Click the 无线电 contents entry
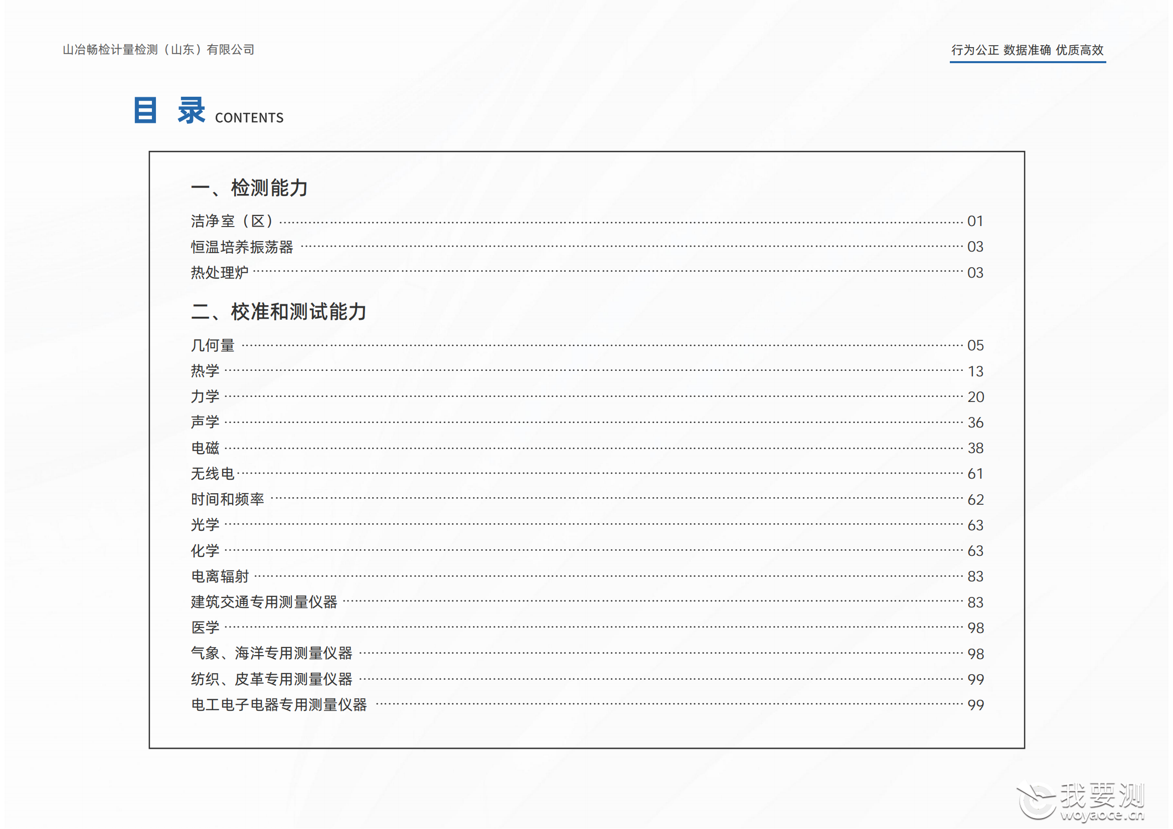Viewport: 1173px width, 829px height. coord(587,474)
